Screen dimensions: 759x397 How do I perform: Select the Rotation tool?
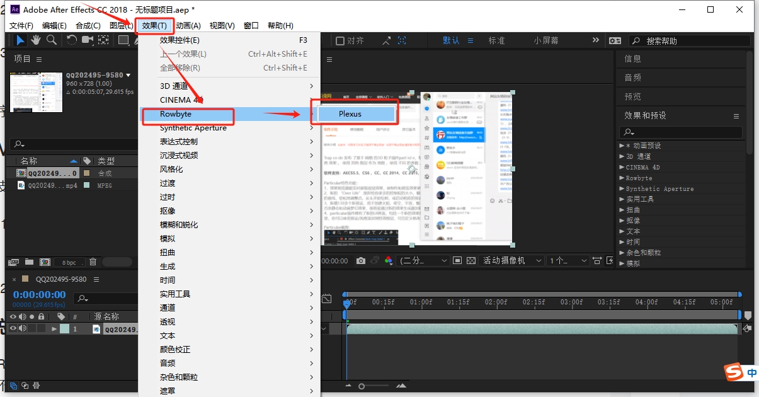72,40
